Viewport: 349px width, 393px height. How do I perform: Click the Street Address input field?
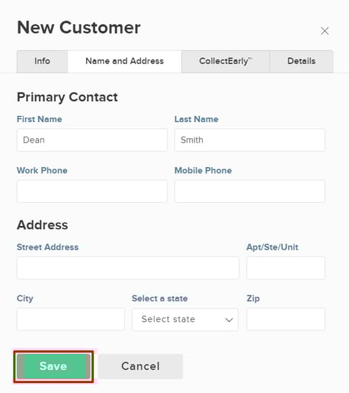[x=128, y=268]
